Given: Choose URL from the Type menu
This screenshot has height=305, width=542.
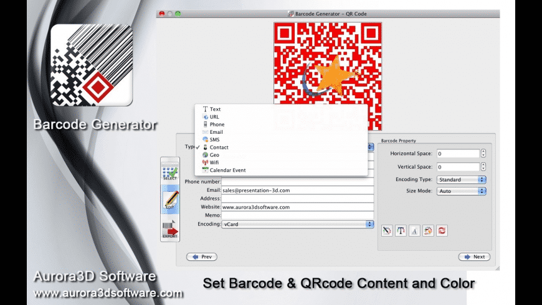Looking at the screenshot, I should point(281,117).
